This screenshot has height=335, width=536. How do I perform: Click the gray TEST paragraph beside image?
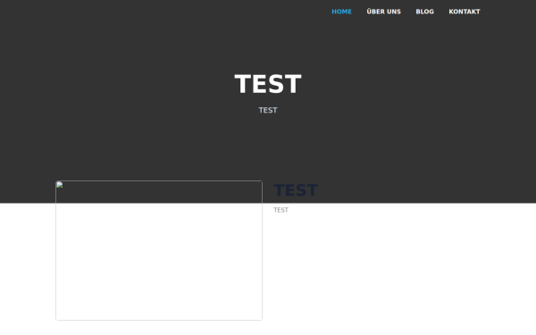tap(281, 210)
